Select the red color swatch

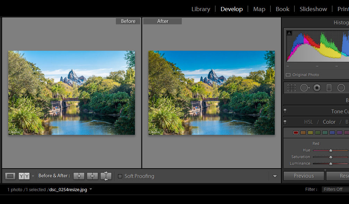(296, 133)
